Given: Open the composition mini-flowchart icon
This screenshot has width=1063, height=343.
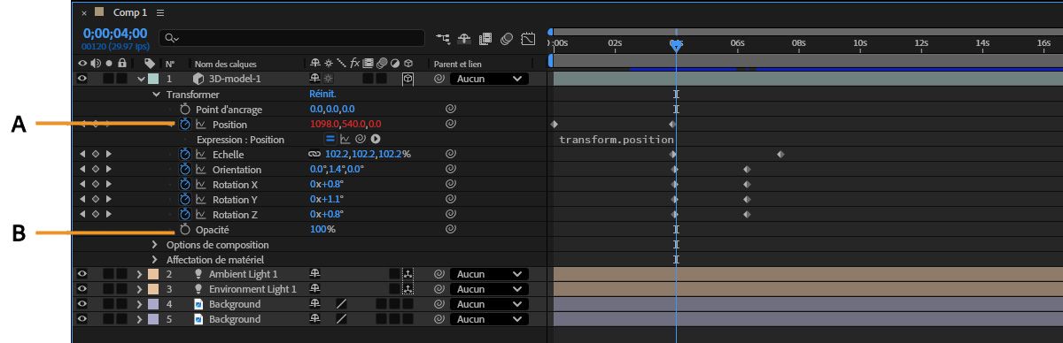Looking at the screenshot, I should [x=444, y=39].
